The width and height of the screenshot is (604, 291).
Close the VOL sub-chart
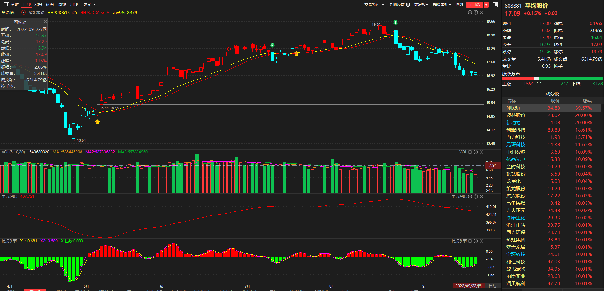(481, 152)
